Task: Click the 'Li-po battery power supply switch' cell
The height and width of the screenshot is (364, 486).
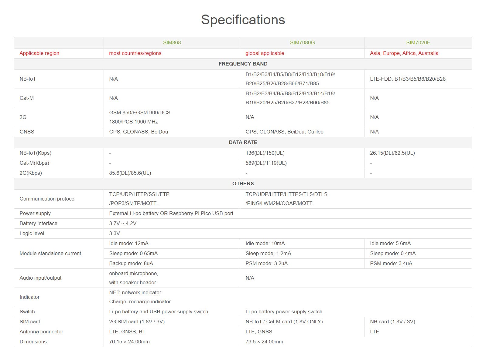Action: [x=284, y=312]
